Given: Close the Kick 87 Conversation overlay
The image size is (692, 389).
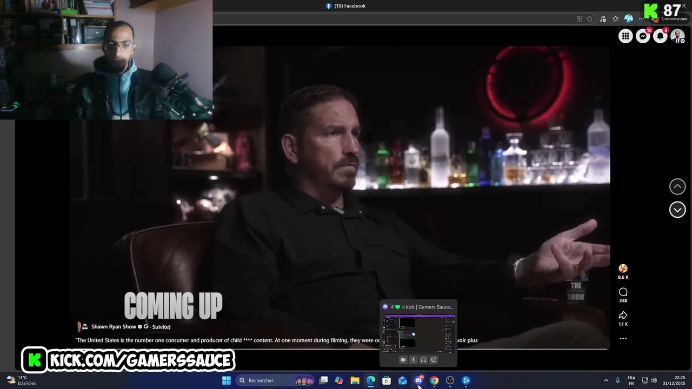Looking at the screenshot, I should coord(684,6).
